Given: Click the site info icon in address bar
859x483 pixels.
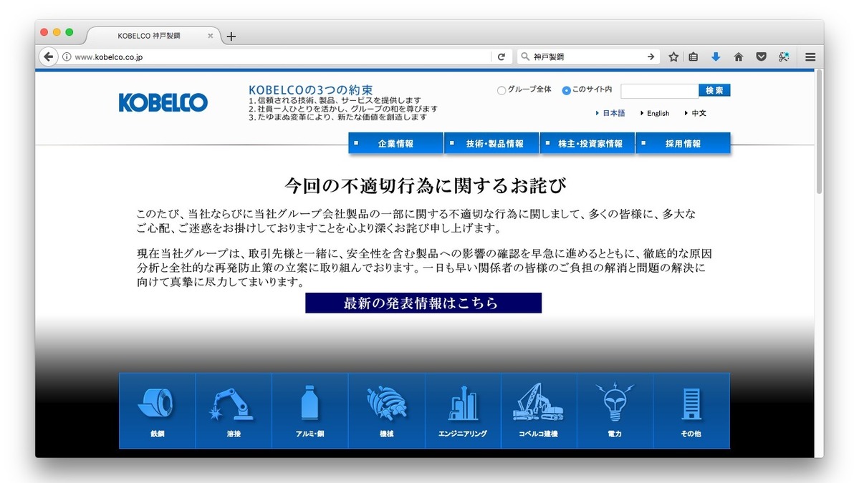Looking at the screenshot, I should point(67,57).
